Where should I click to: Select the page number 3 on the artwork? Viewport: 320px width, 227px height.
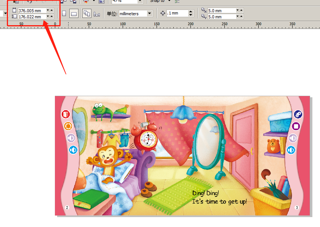(297, 208)
